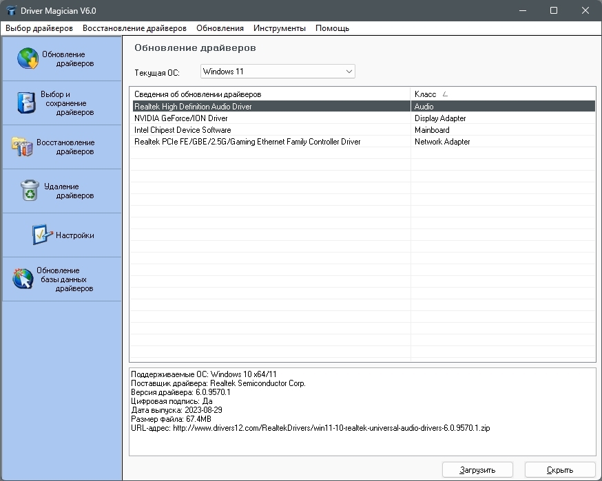This screenshot has height=481, width=602.
Task: Click the Поддерживаемые ОС line
Action: [203, 374]
